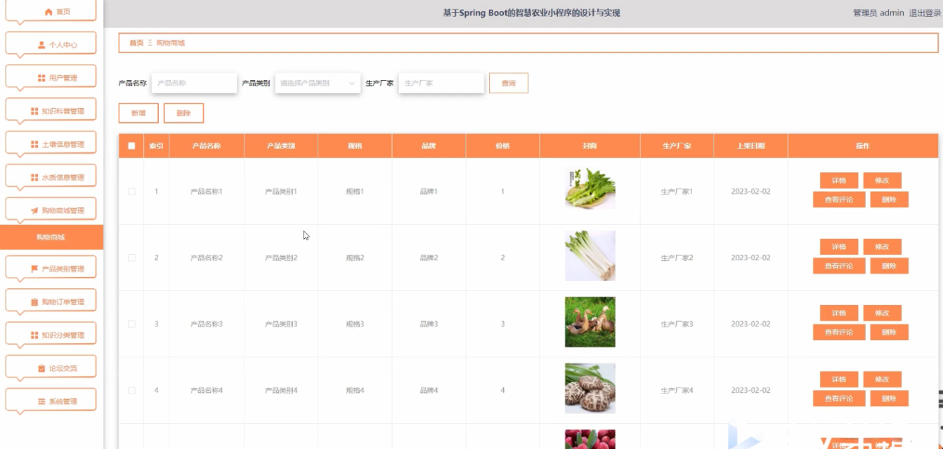Click 删除 in the 产品名称1 row
Viewport: 943px width, 449px height.
point(890,200)
